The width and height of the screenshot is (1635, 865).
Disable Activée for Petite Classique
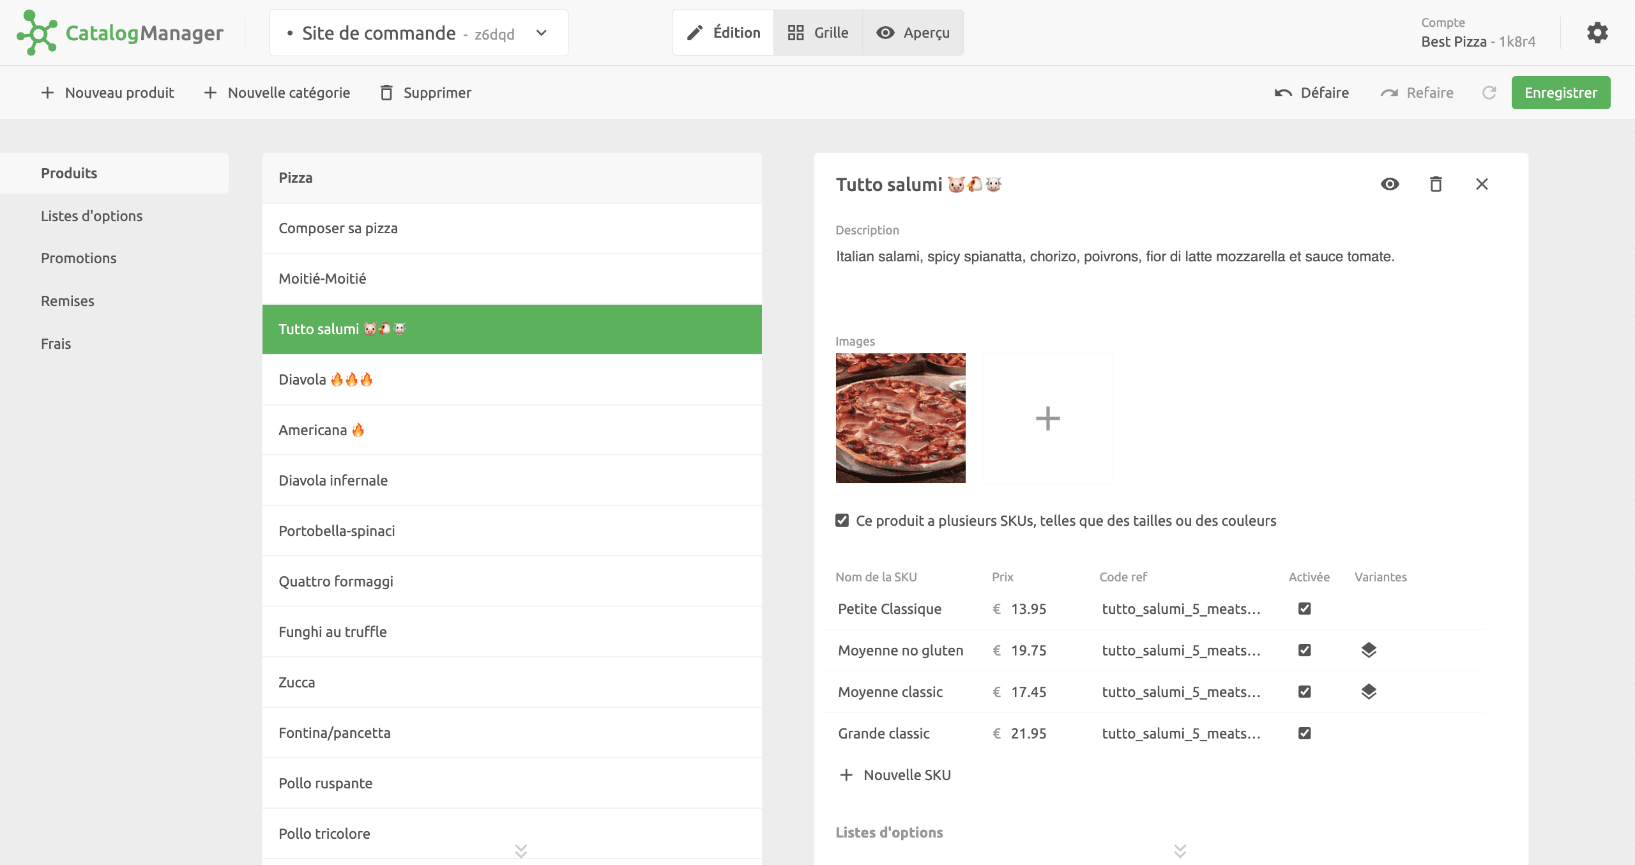tap(1304, 608)
